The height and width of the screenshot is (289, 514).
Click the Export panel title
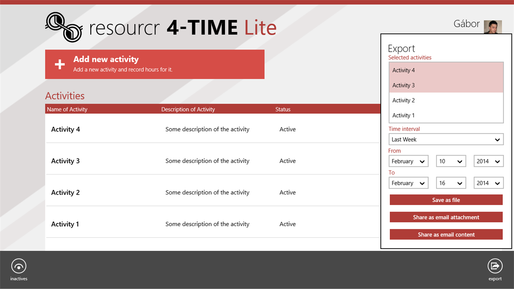tap(401, 48)
